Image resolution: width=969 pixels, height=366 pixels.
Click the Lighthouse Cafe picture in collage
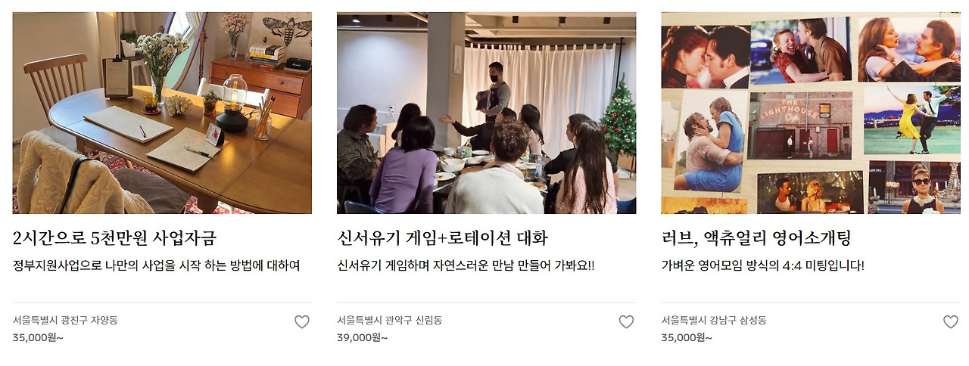800,126
